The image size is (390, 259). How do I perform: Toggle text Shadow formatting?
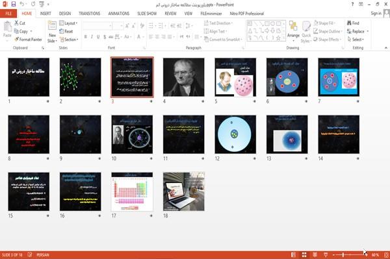105,37
